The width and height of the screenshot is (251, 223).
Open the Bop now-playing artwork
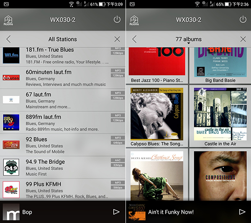click(x=11, y=212)
